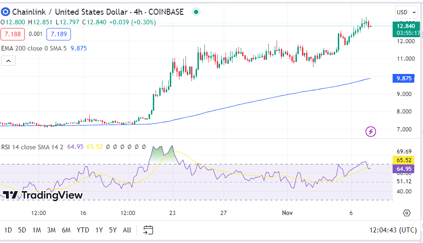
Task: Click the EMA 200 indicator legend
Action: 34,48
